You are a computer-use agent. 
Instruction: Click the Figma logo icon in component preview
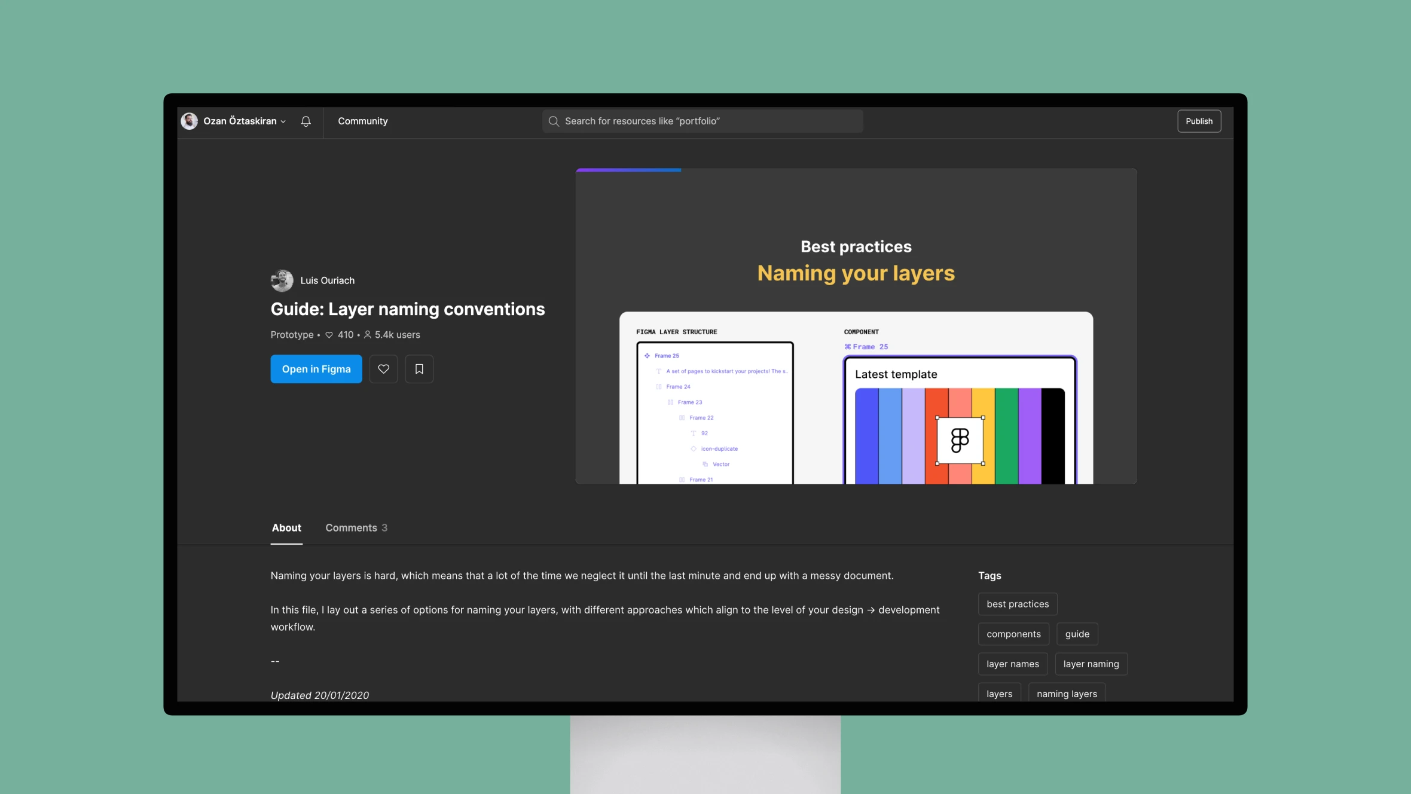point(960,440)
